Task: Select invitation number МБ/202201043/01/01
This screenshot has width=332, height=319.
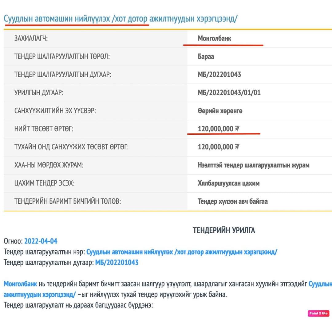Action: click(x=229, y=92)
